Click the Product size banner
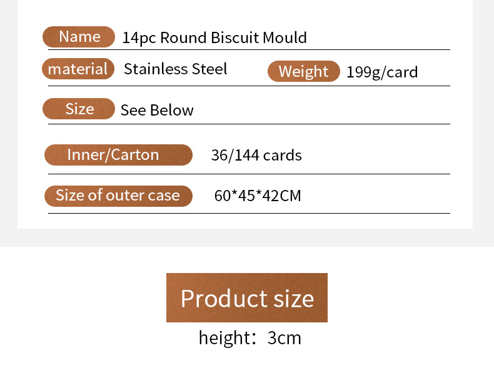The image size is (494, 373). [247, 298]
